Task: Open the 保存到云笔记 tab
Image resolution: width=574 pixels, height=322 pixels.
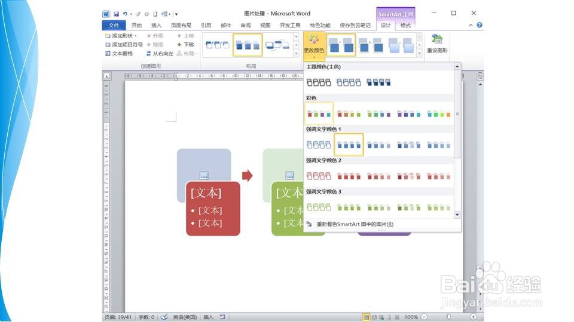Action: tap(355, 25)
